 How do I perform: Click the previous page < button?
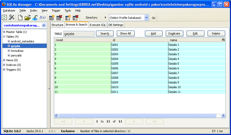(x=84, y=121)
